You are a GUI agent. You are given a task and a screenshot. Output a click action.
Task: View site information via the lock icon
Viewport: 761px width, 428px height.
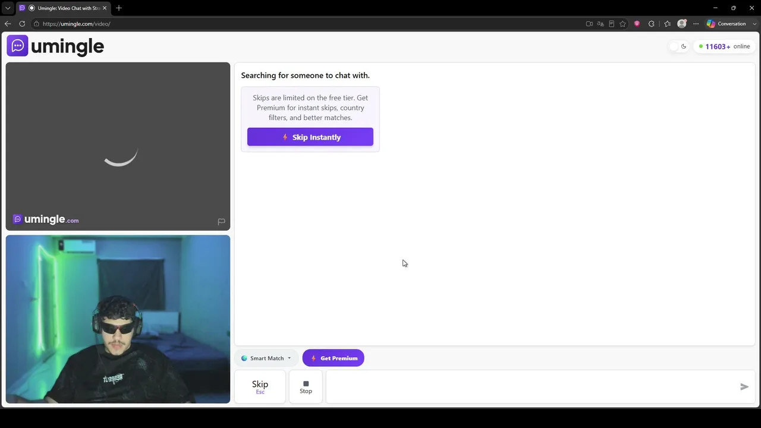(x=36, y=24)
